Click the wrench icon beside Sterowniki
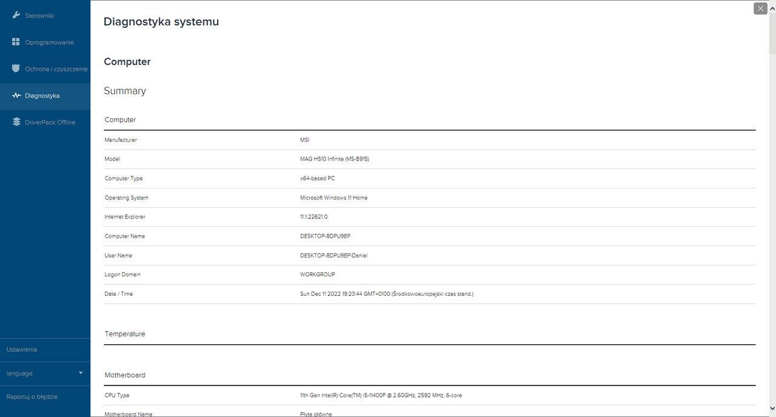This screenshot has width=776, height=417. click(x=16, y=15)
